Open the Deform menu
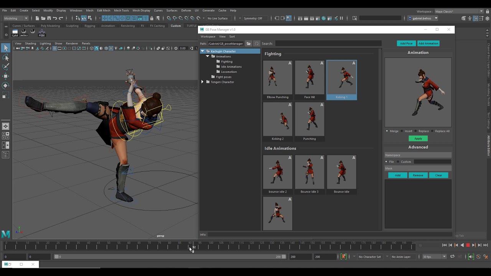Viewport: 491px width, 276px height. coord(186,10)
